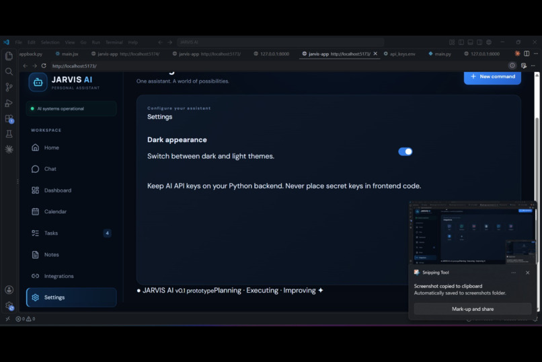Open the Run menu
The width and height of the screenshot is (542, 362).
click(x=95, y=42)
